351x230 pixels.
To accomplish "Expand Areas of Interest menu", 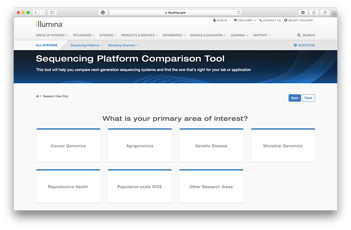I will [52, 35].
